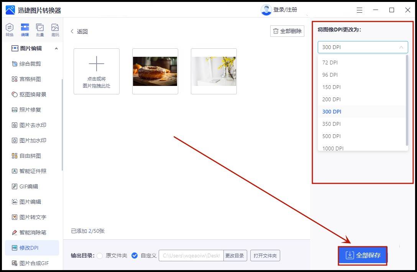This screenshot has width=417, height=272.
Task: Open the DPI selection dropdown
Action: (x=362, y=47)
